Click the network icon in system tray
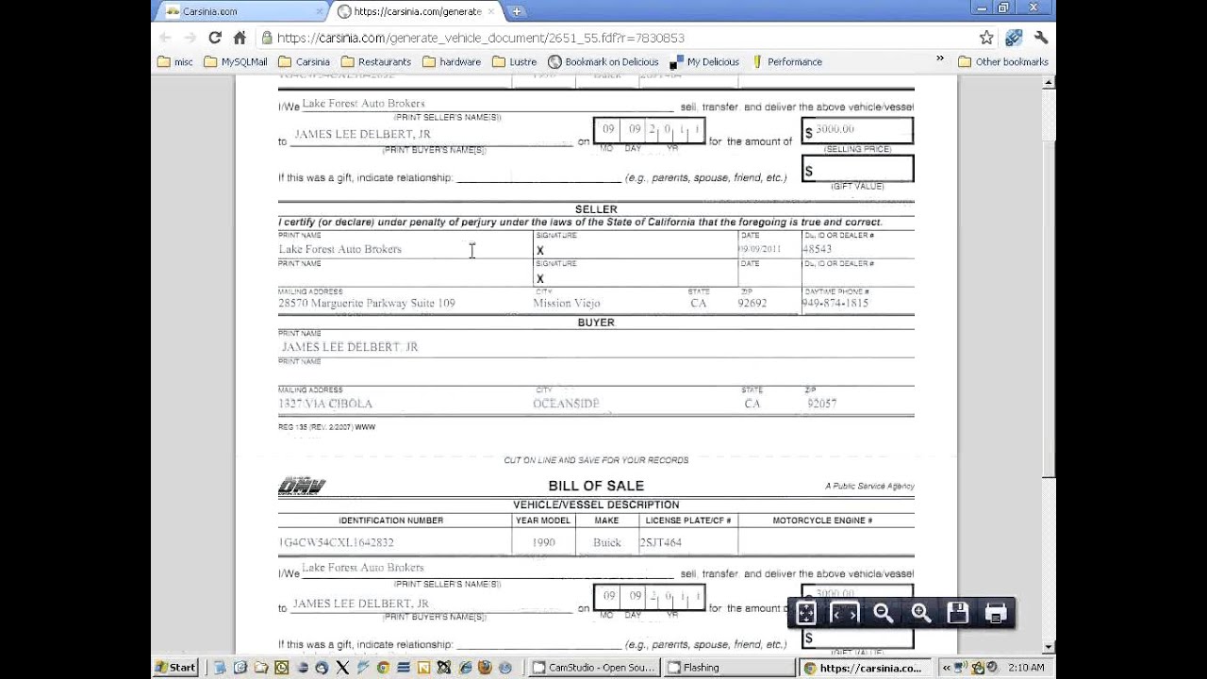 point(960,668)
